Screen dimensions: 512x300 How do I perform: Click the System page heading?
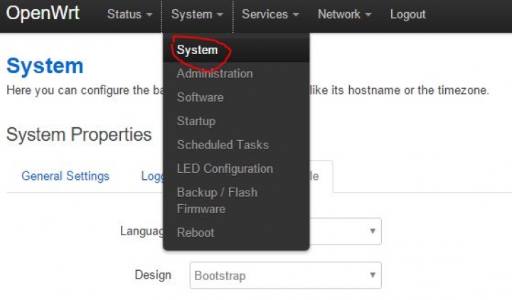click(45, 66)
